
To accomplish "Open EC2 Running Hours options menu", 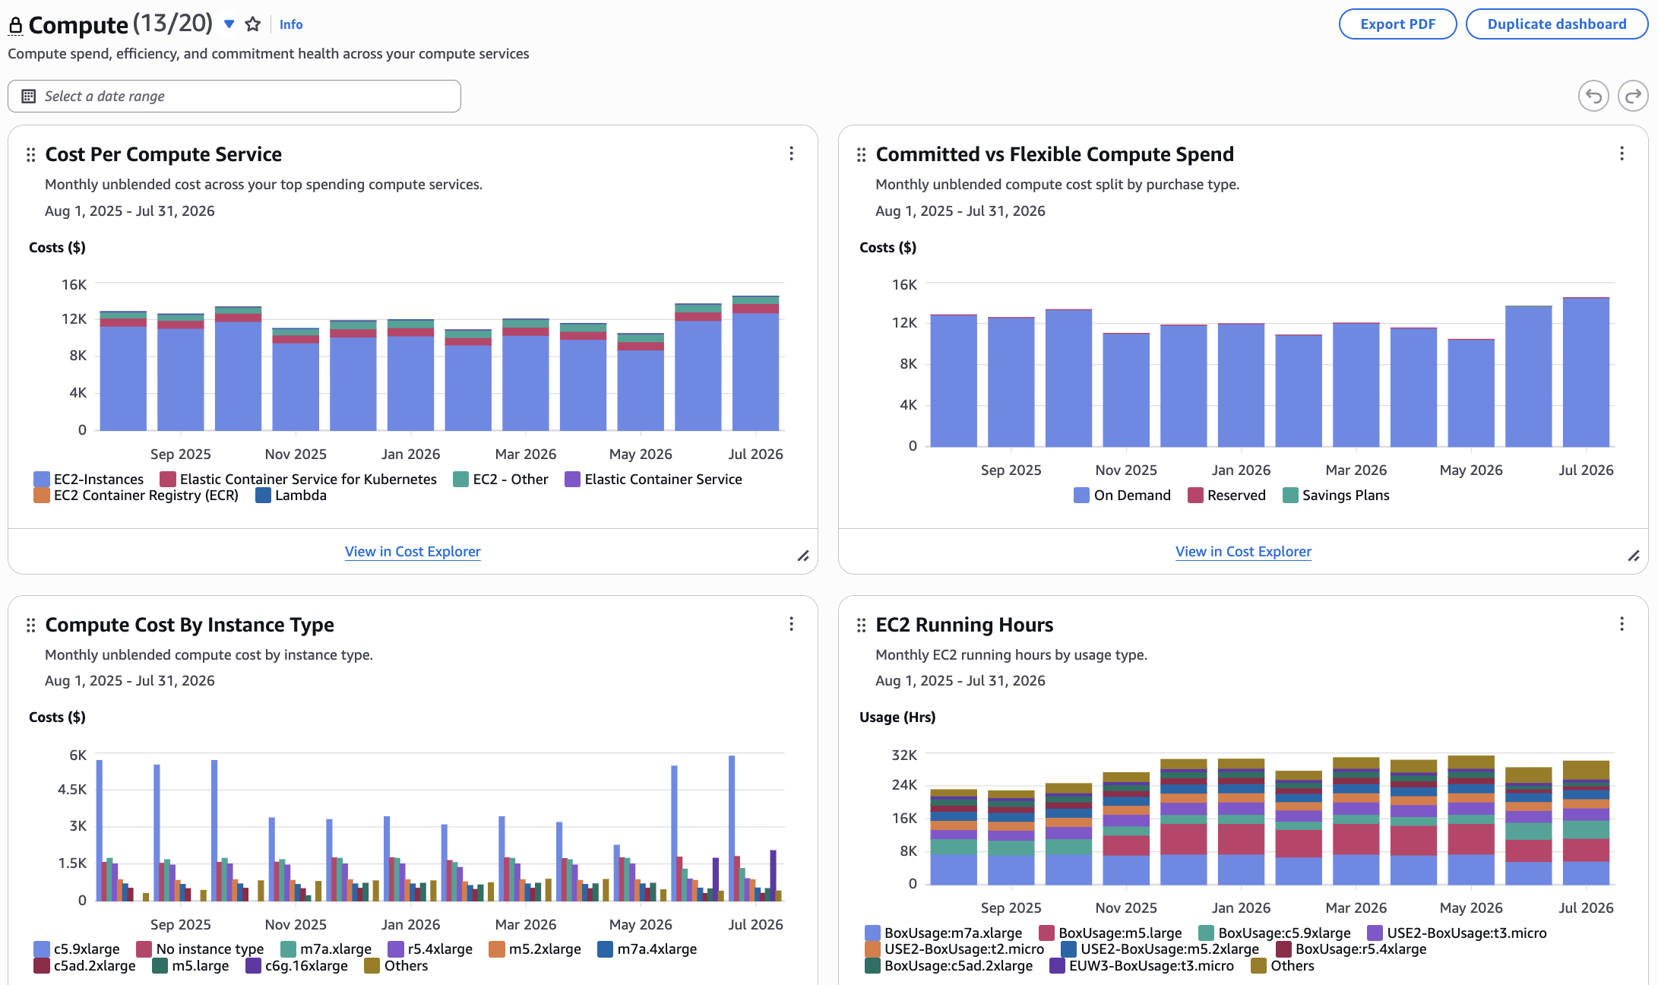I will click(x=1622, y=624).
